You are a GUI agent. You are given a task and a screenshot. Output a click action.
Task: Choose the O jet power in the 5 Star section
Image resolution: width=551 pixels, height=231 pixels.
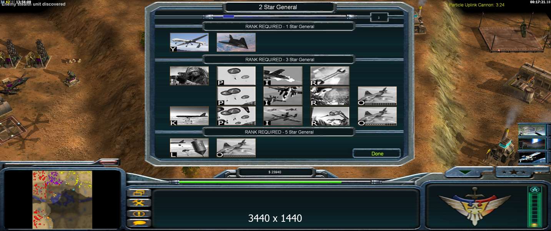[236, 148]
